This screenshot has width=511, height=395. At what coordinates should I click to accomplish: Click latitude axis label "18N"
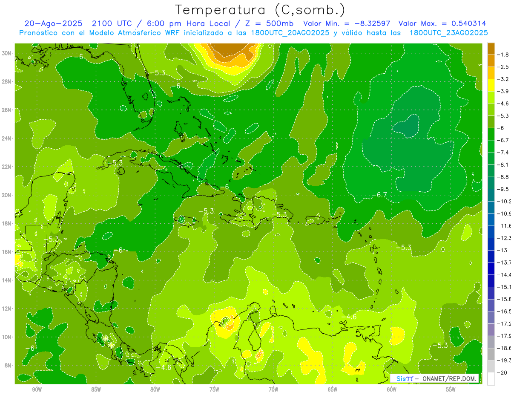pos(7,223)
